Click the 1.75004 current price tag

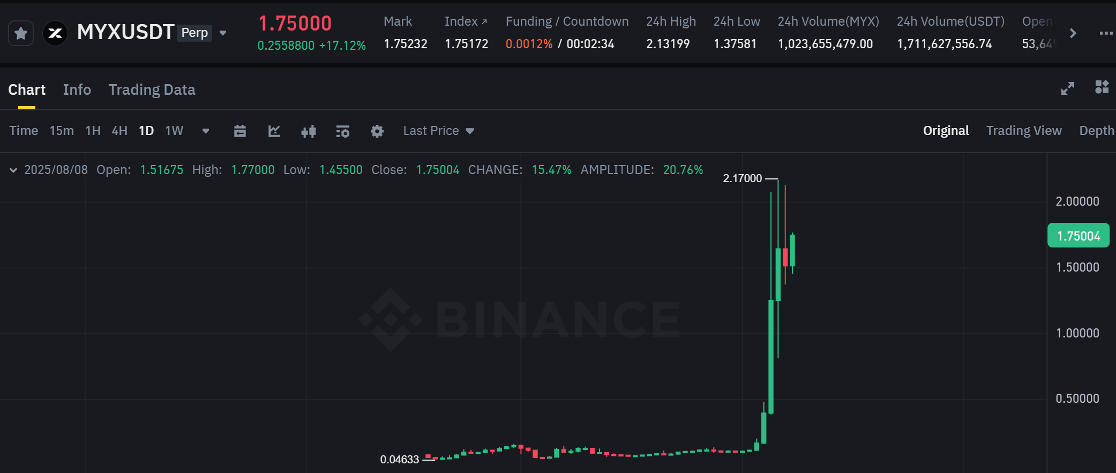tap(1078, 236)
